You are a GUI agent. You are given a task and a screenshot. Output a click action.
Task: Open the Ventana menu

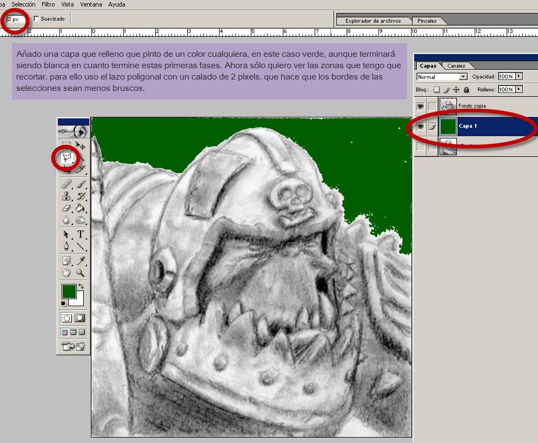pos(91,4)
